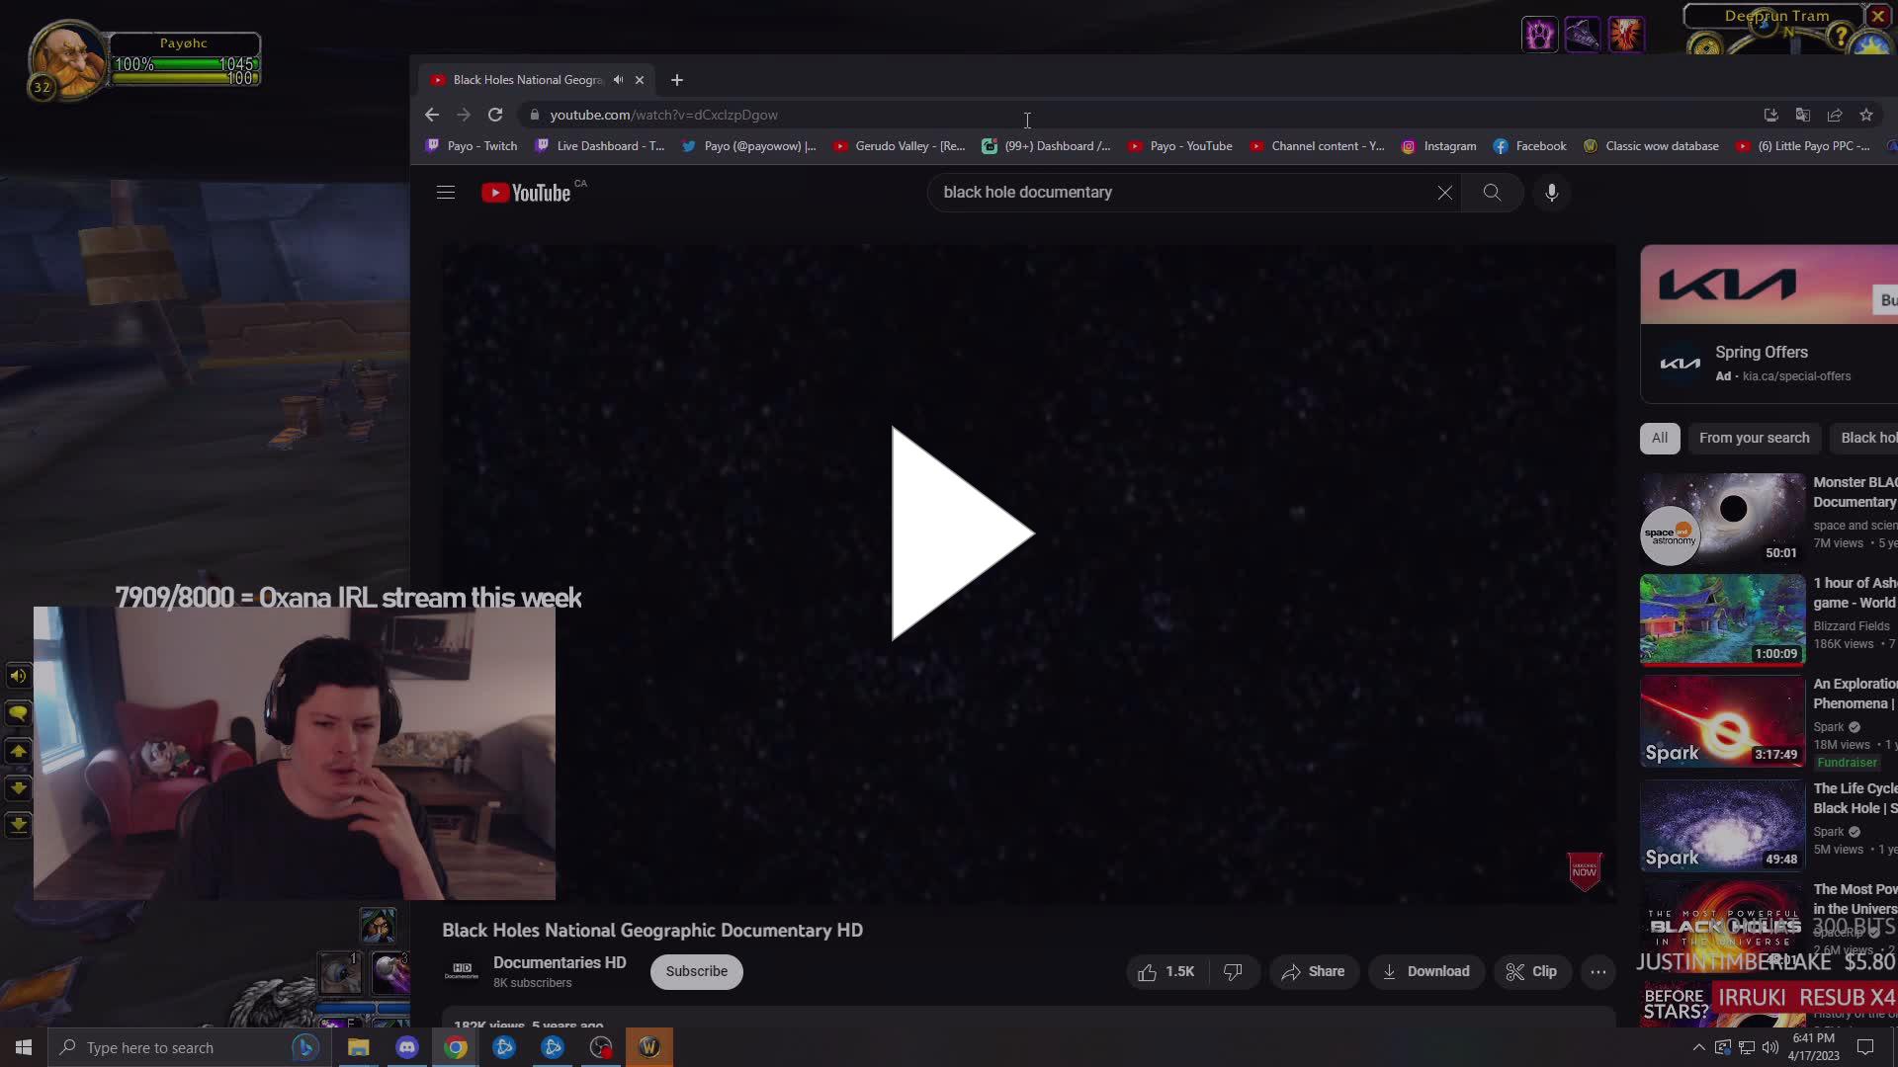Viewport: 1898px width, 1067px height.
Task: Click the voice search microphone icon
Action: pos(1550,192)
